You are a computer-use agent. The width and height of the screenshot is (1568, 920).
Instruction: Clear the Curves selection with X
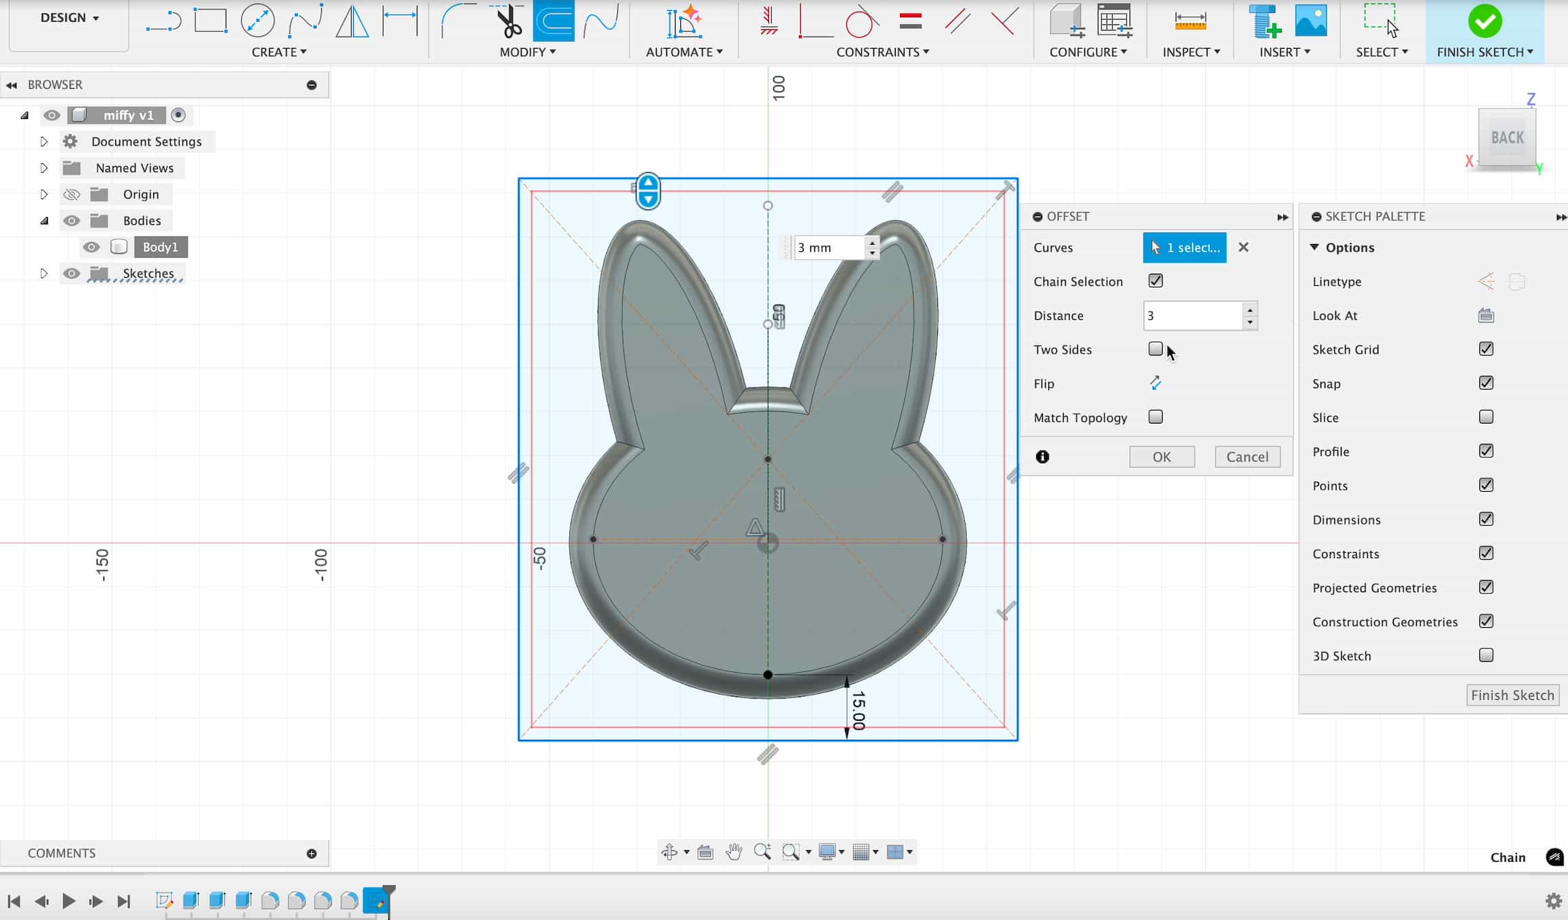point(1243,247)
